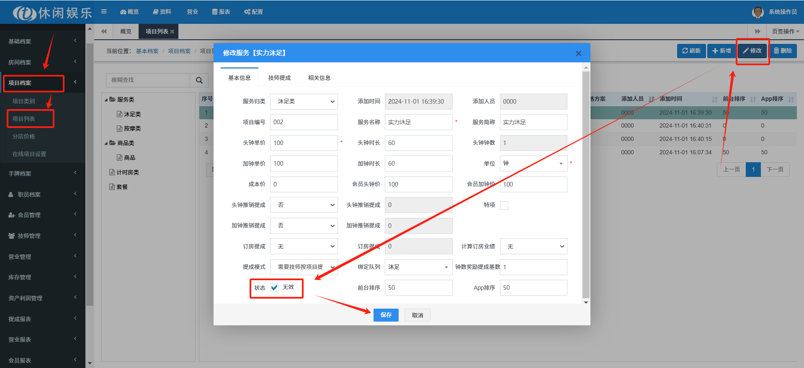
Task: Click the double left arrow tab scroller
Action: [104, 31]
